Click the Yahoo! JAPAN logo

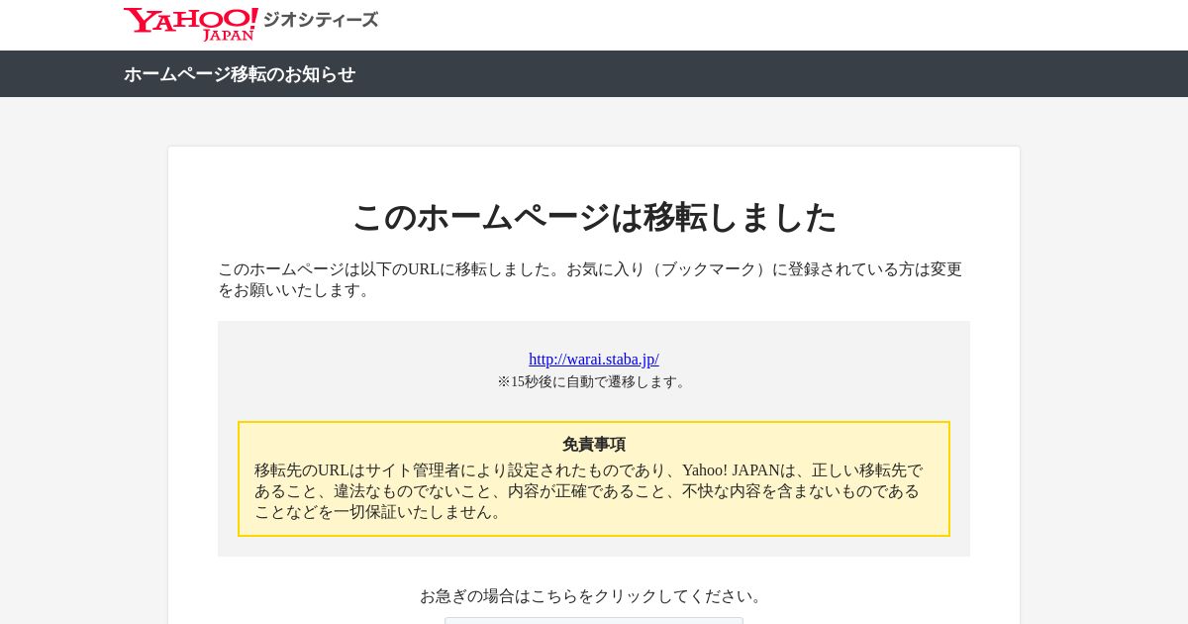point(190,24)
